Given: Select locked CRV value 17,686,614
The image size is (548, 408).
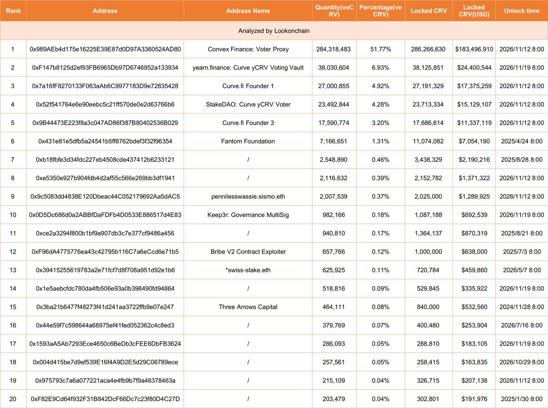Looking at the screenshot, I should (428, 123).
